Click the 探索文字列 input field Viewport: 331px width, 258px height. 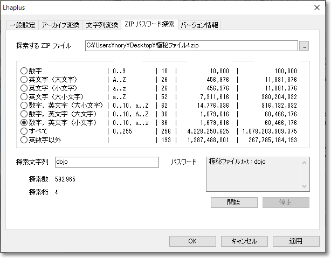pyautogui.click(x=106, y=162)
